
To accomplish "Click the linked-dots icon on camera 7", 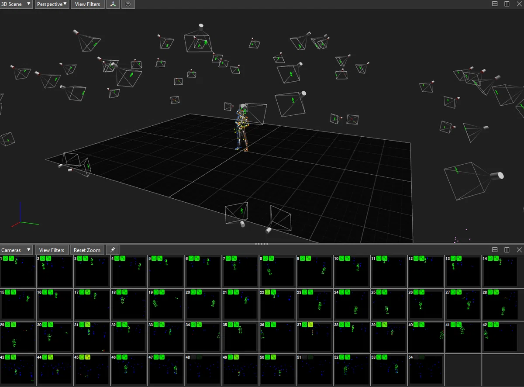I will tap(234, 259).
